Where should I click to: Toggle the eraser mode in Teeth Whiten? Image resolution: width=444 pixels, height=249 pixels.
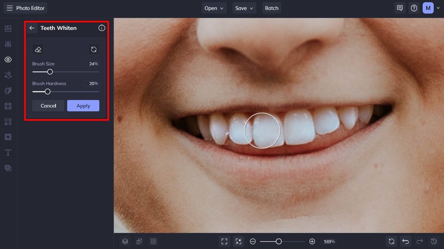click(38, 49)
